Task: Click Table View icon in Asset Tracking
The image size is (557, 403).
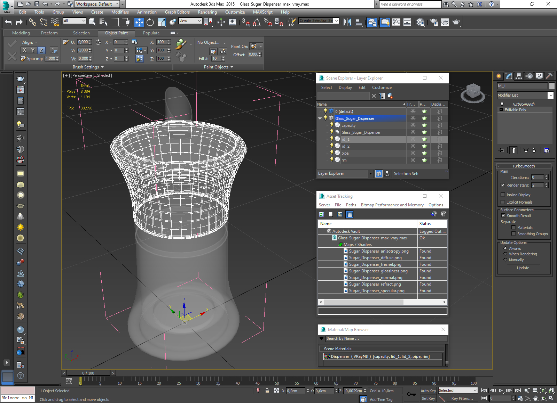Action: (x=350, y=214)
